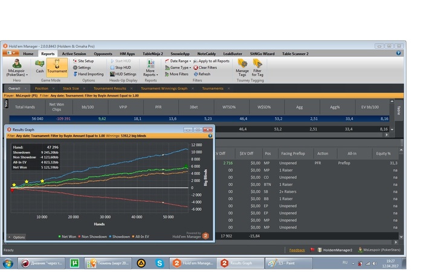
Task: Open Site Setup options
Action: 83,61
